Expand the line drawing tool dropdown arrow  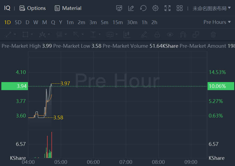[15, 34]
